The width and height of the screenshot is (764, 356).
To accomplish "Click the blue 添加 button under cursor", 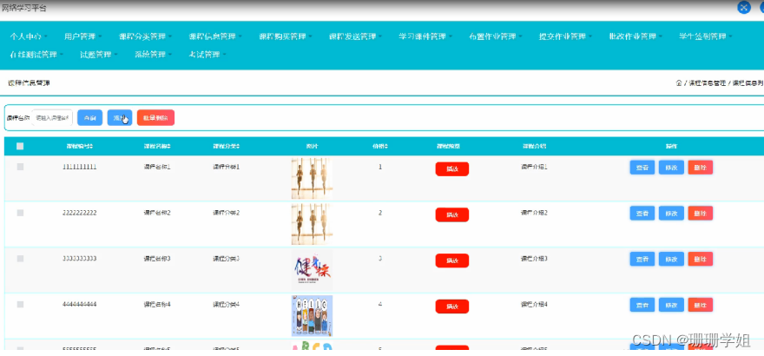I will 120,118.
